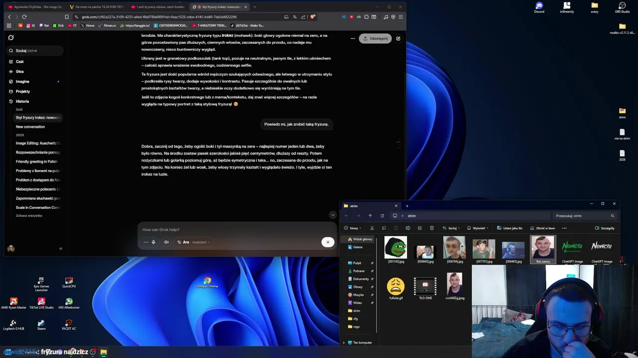Click the Share icon in File Explorer
Screen dimensions: 638x358
pyautogui.click(x=420, y=228)
